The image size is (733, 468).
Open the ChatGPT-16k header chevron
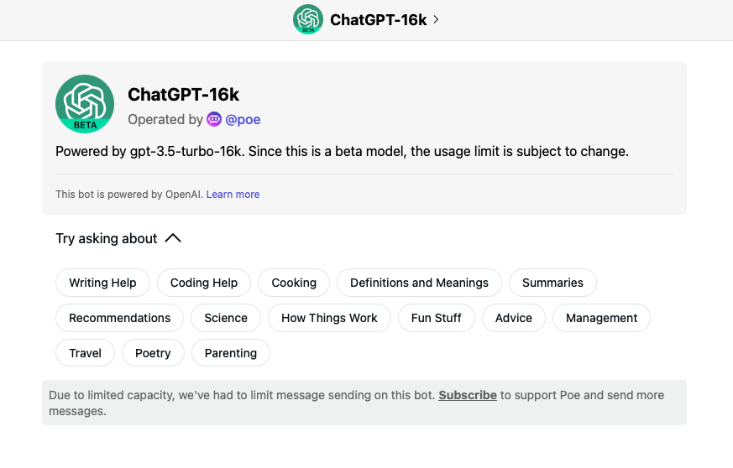click(x=436, y=19)
